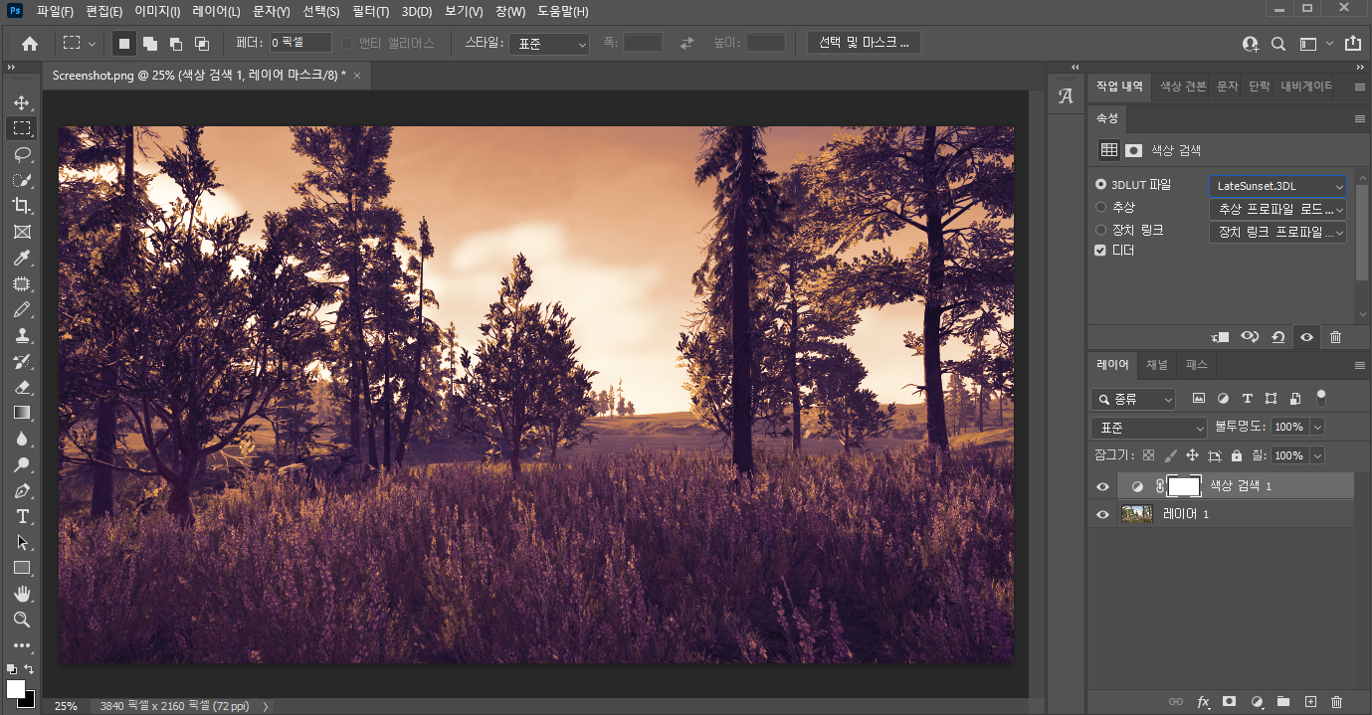Select the Rectangular Marquee tool

coord(22,128)
